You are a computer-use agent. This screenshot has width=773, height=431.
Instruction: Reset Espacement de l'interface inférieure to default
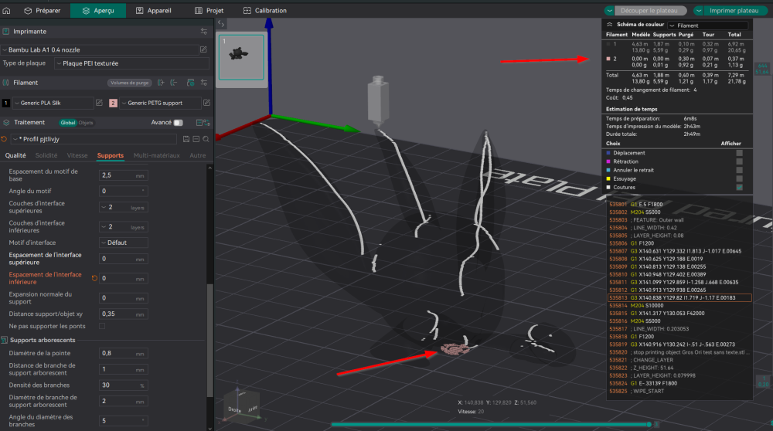[94, 278]
